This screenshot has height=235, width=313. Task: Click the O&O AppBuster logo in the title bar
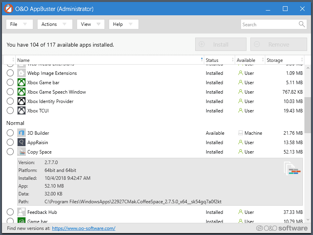[x=9, y=9]
